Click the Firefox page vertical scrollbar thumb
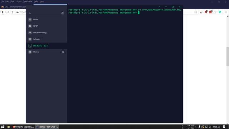Image resolution: width=229 pixels, height=129 pixels. 228,57
